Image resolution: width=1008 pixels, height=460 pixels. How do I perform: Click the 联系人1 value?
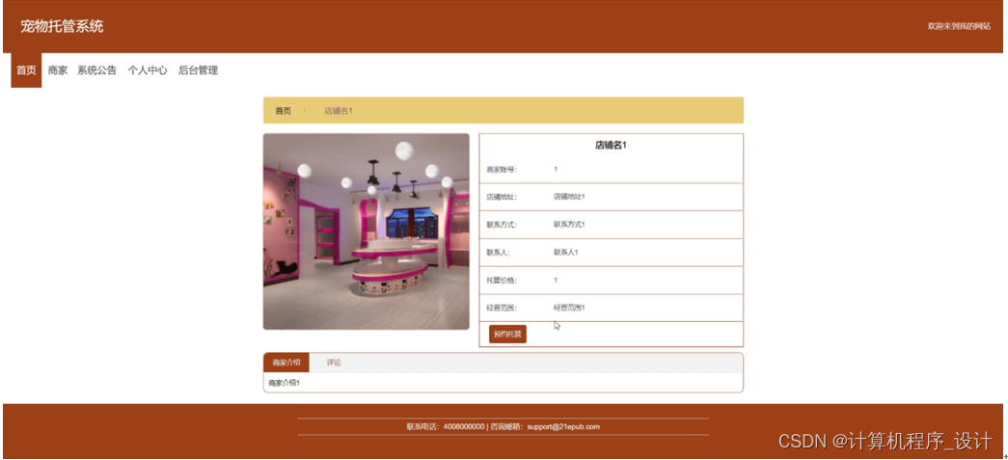[x=565, y=252]
